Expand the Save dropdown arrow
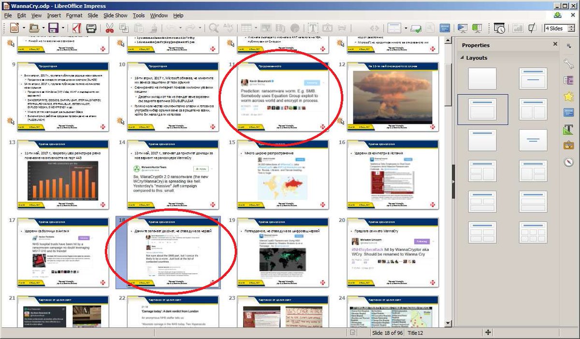This screenshot has height=339, width=580. click(63, 28)
